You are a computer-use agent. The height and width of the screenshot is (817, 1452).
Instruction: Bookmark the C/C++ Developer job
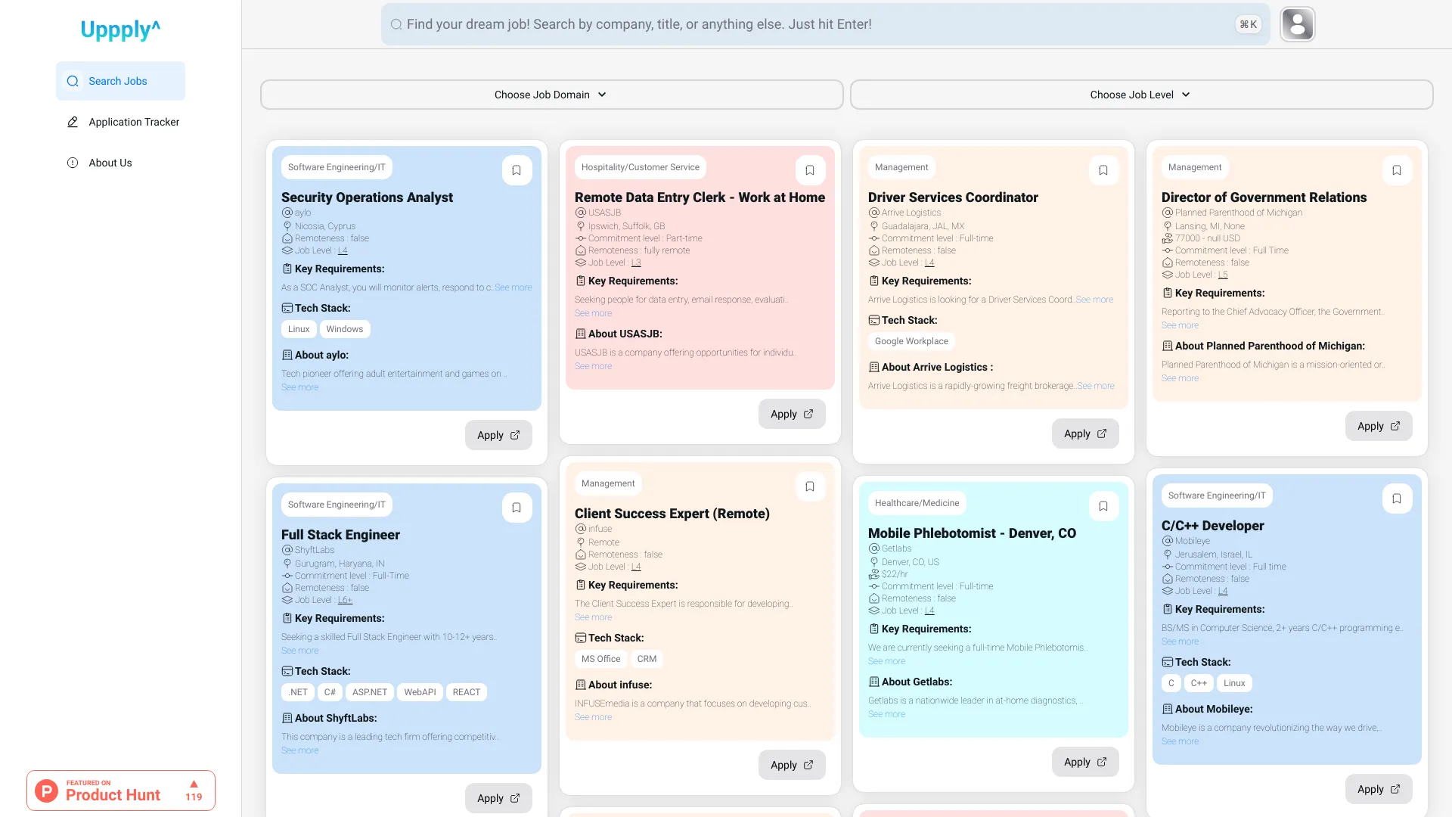coord(1397,498)
